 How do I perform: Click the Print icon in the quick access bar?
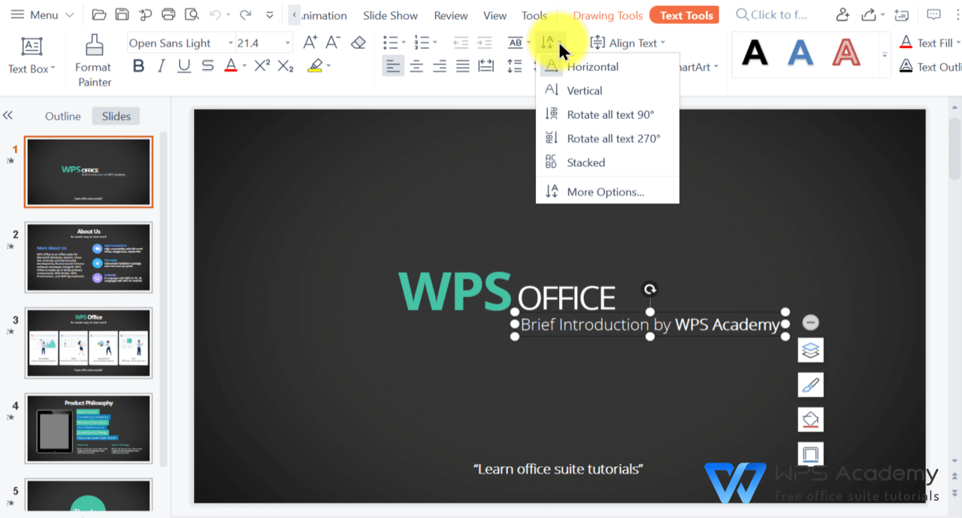[x=168, y=14]
